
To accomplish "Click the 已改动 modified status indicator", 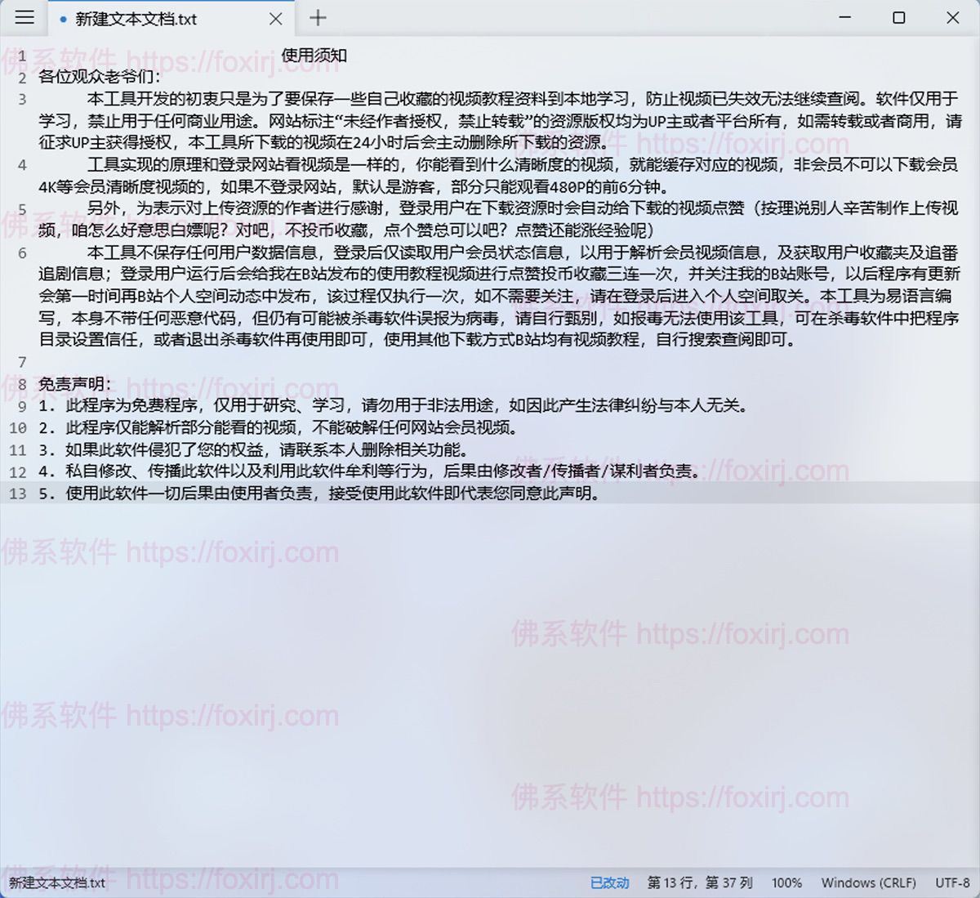I will pyautogui.click(x=608, y=883).
